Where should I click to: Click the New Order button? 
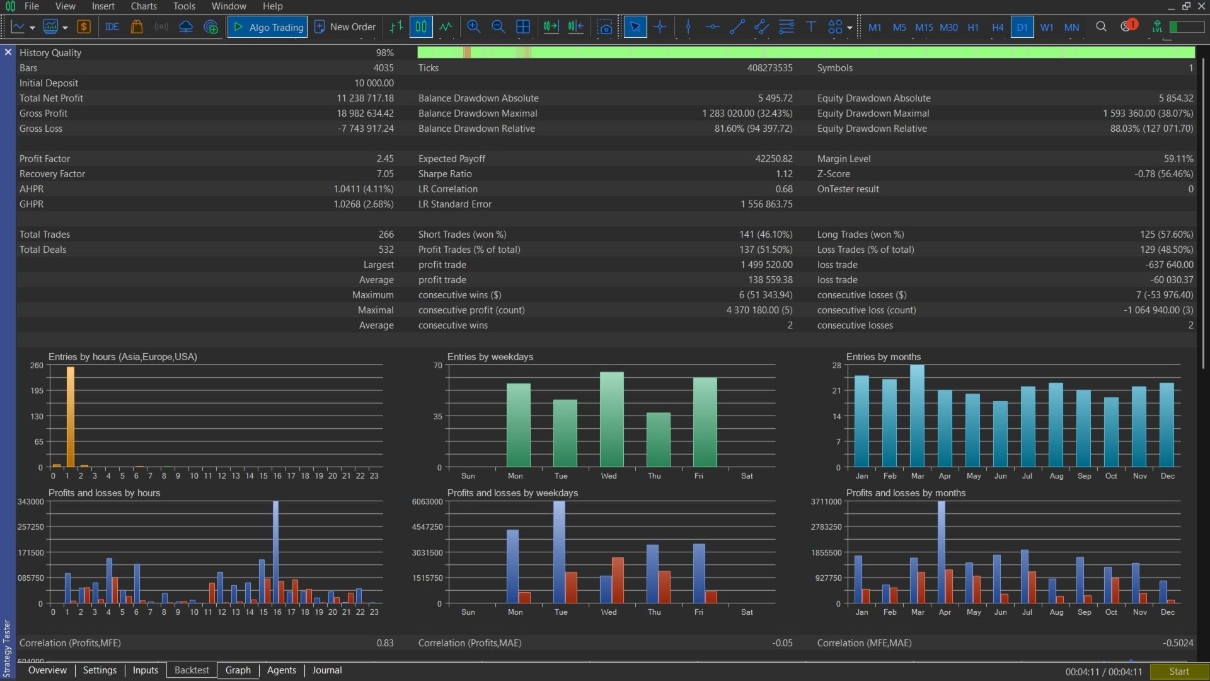pos(345,27)
